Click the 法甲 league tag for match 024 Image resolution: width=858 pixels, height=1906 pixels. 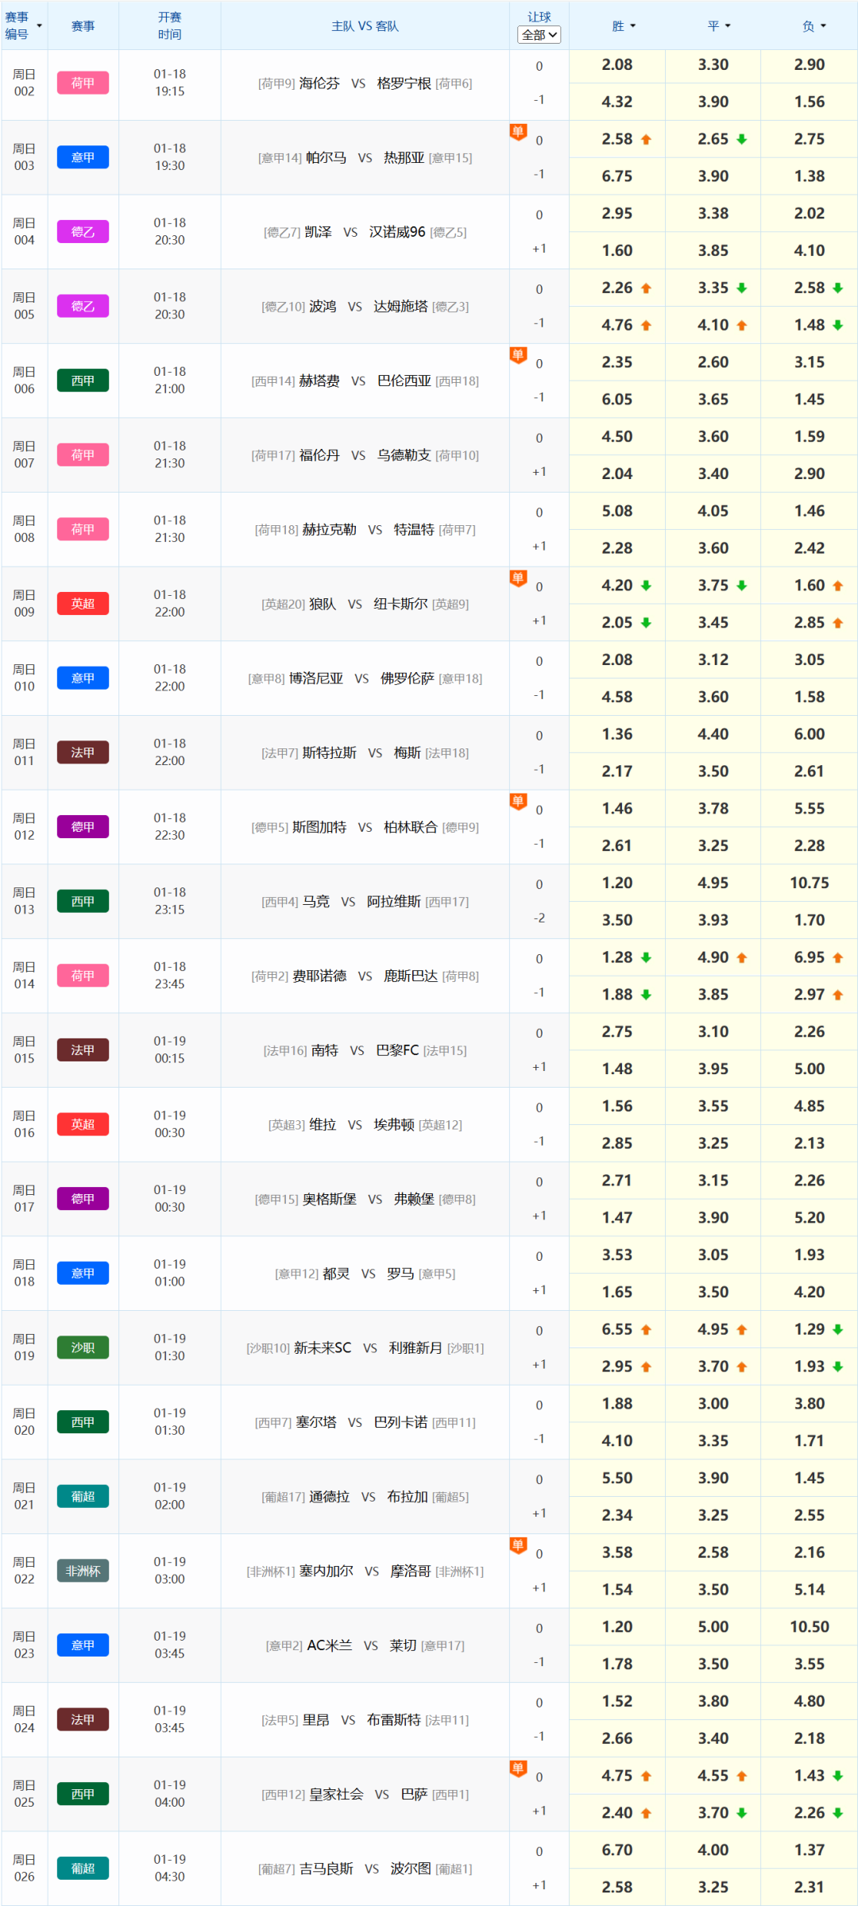point(83,1719)
